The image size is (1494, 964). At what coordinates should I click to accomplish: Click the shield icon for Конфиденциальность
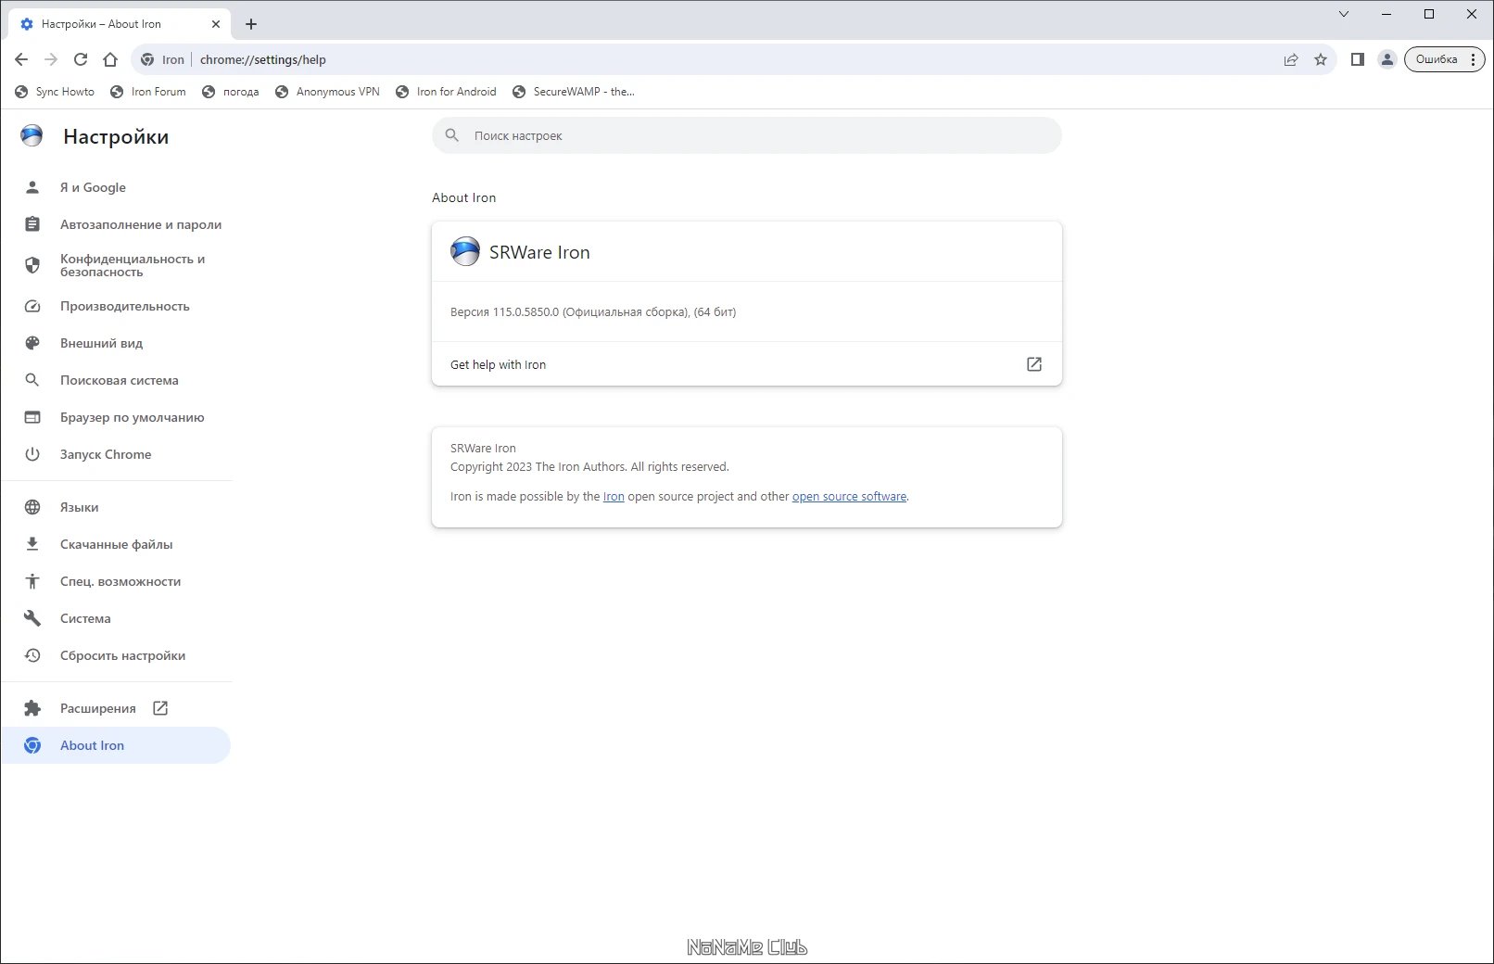coord(32,265)
